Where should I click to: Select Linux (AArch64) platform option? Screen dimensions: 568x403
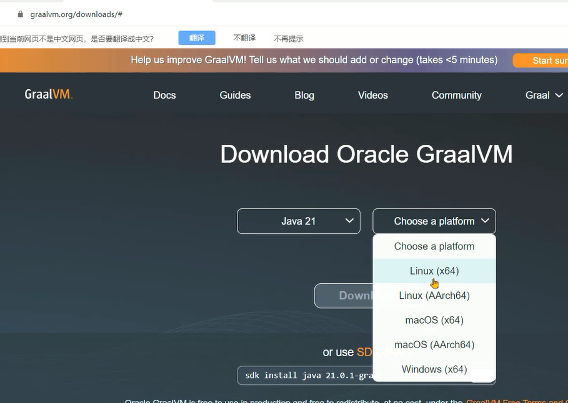434,296
